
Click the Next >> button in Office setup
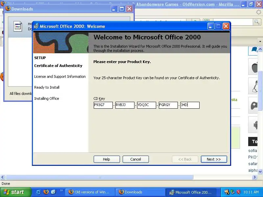click(214, 159)
